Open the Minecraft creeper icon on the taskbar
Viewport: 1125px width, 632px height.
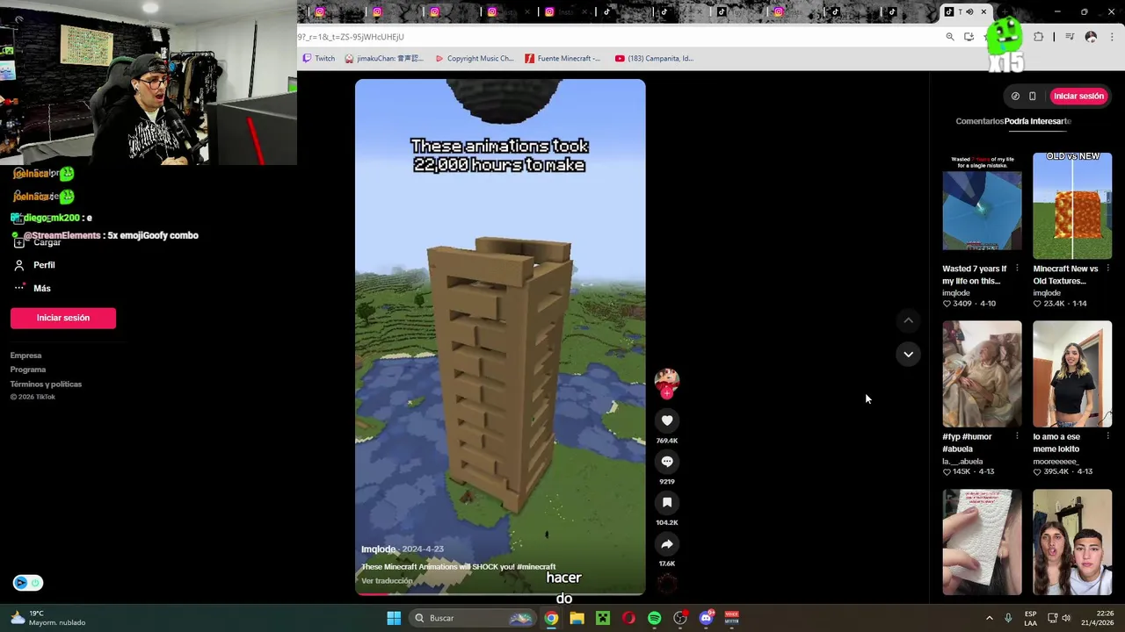click(603, 618)
